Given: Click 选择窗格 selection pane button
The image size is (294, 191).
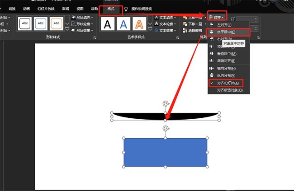Looking at the screenshot, I should (193, 30).
